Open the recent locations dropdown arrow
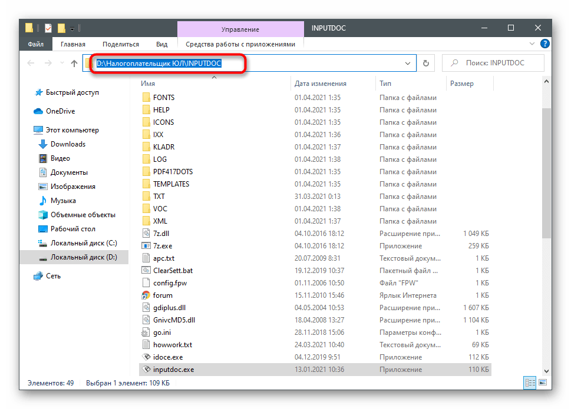 (62, 63)
